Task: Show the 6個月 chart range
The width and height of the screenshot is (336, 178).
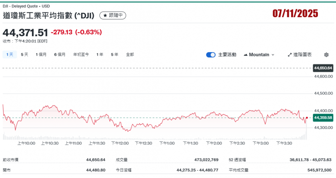Action: tap(60, 54)
